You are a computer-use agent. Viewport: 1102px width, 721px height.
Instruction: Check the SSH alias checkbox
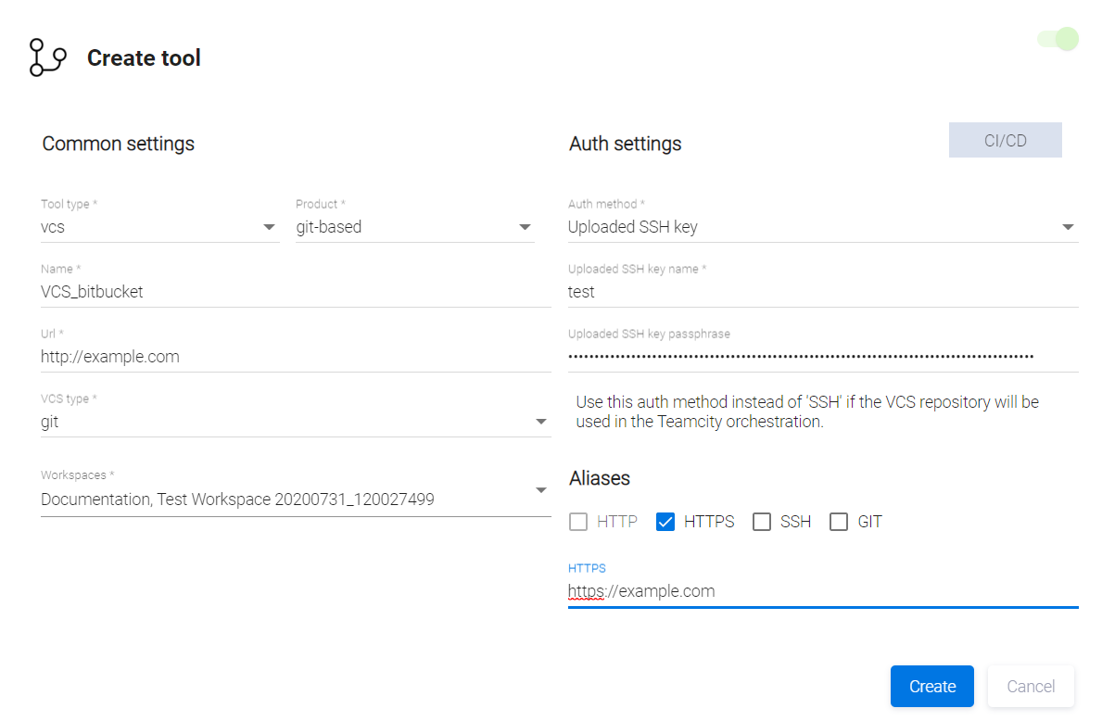[762, 522]
